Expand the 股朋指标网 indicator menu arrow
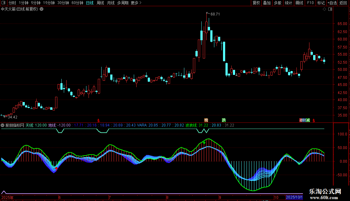This screenshot has width=350, height=201. pos(3,125)
